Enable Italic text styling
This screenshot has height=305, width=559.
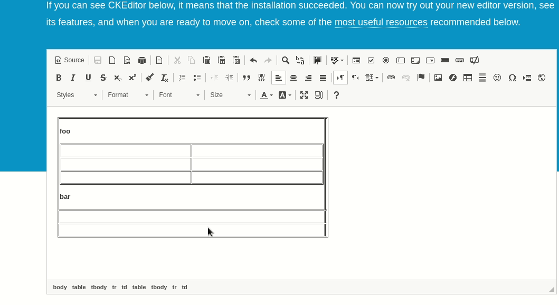[73, 78]
